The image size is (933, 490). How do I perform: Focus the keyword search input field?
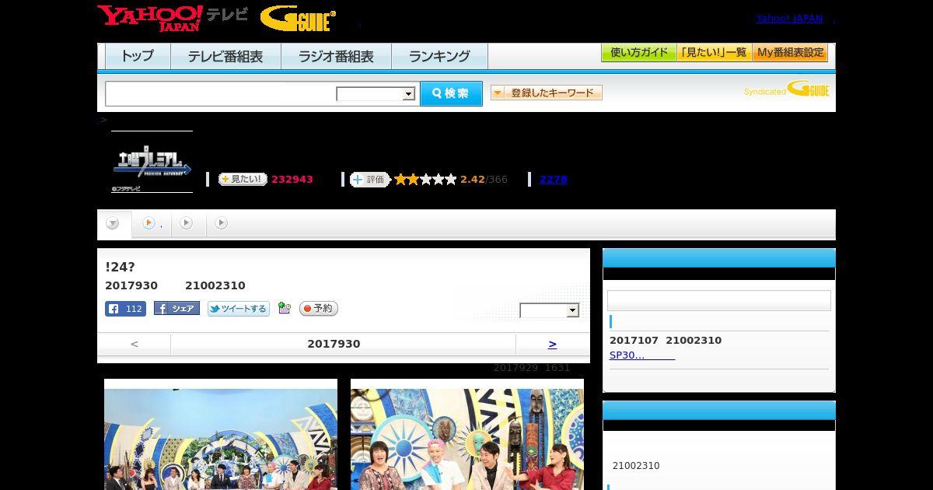click(221, 93)
